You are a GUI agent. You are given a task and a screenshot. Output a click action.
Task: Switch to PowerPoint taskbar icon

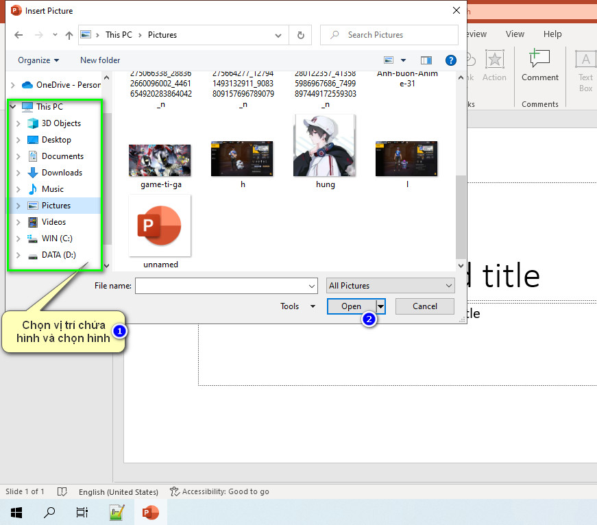pyautogui.click(x=150, y=513)
